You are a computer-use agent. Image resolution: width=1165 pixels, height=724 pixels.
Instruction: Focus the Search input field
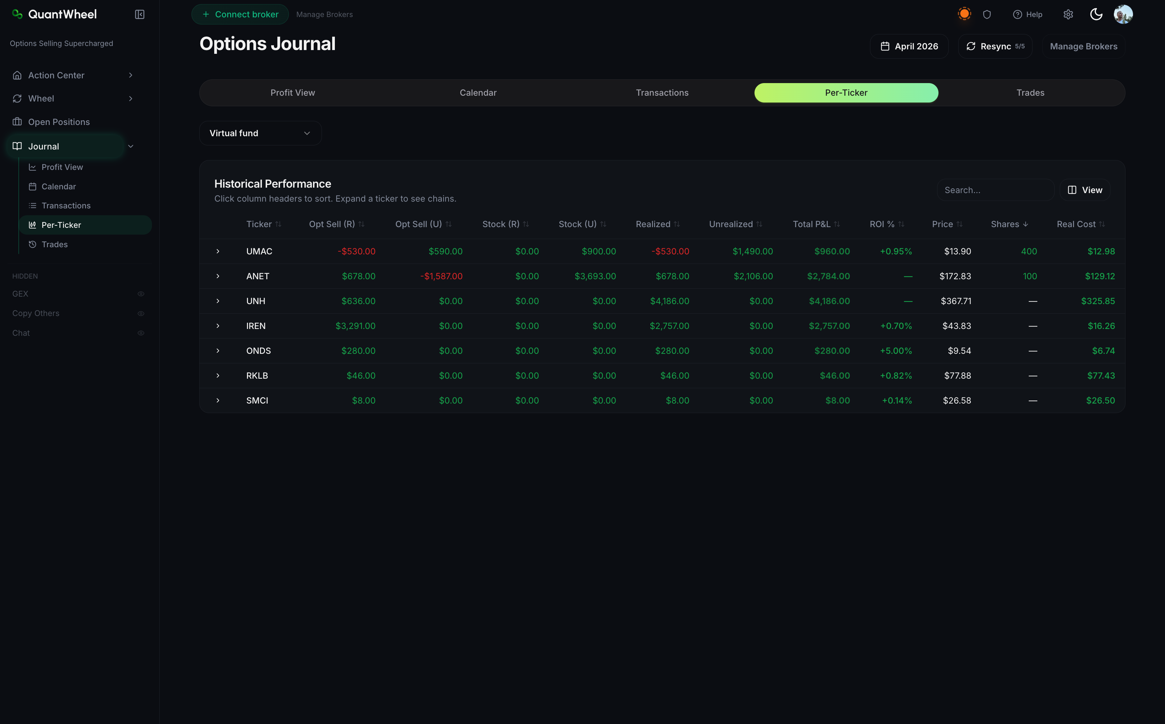(995, 190)
